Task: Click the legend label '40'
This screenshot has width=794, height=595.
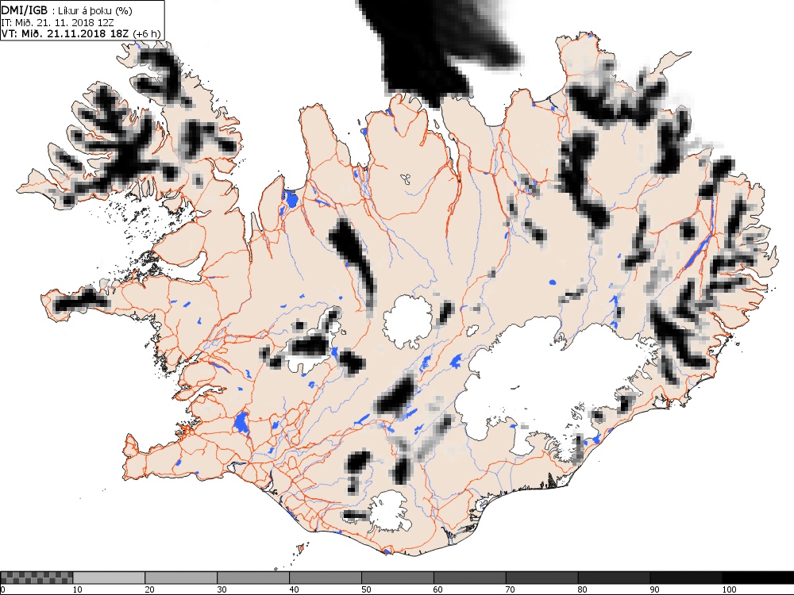Action: (294, 589)
